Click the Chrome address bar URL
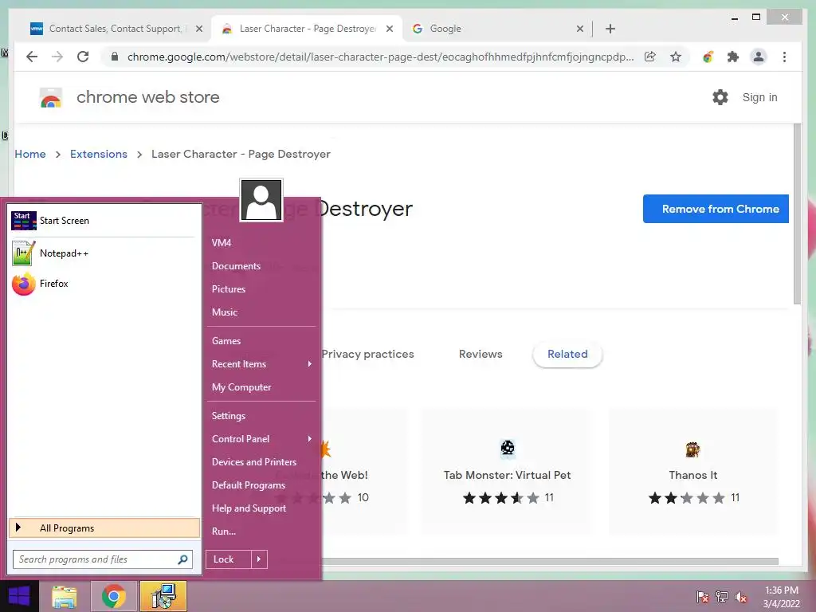816x612 pixels. click(x=380, y=57)
